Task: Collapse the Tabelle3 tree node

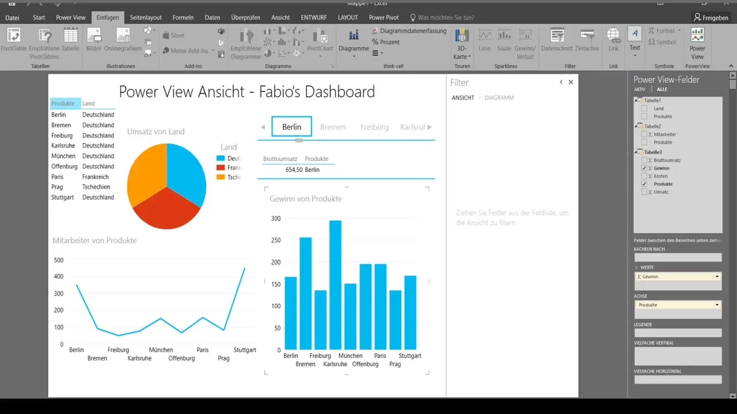Action: pos(636,152)
